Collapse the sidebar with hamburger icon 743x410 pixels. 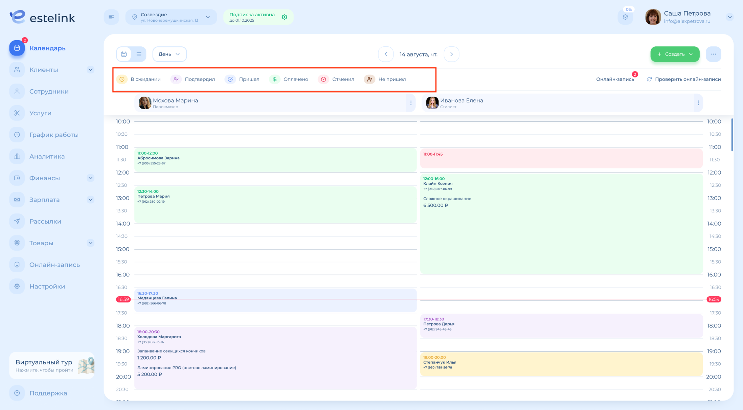pyautogui.click(x=111, y=17)
